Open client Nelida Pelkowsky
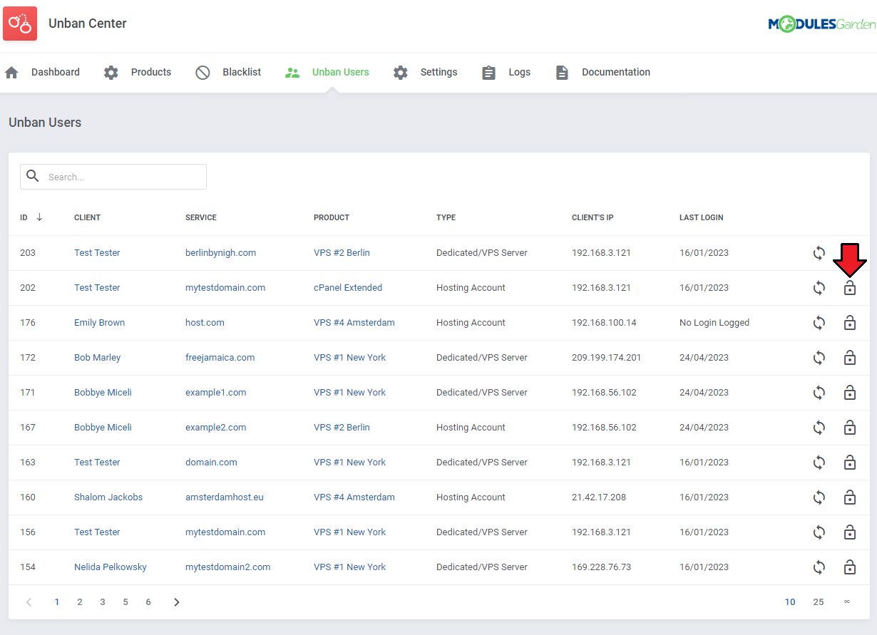 pyautogui.click(x=111, y=567)
